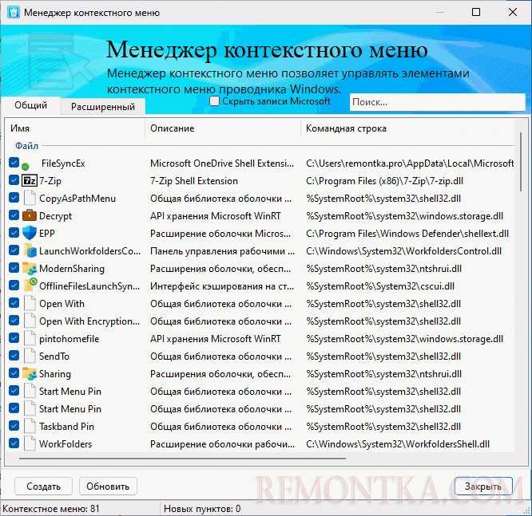Viewport: 532px width, 516px height.
Task: Click the 7-Zip Shell Extension description
Action: click(194, 181)
